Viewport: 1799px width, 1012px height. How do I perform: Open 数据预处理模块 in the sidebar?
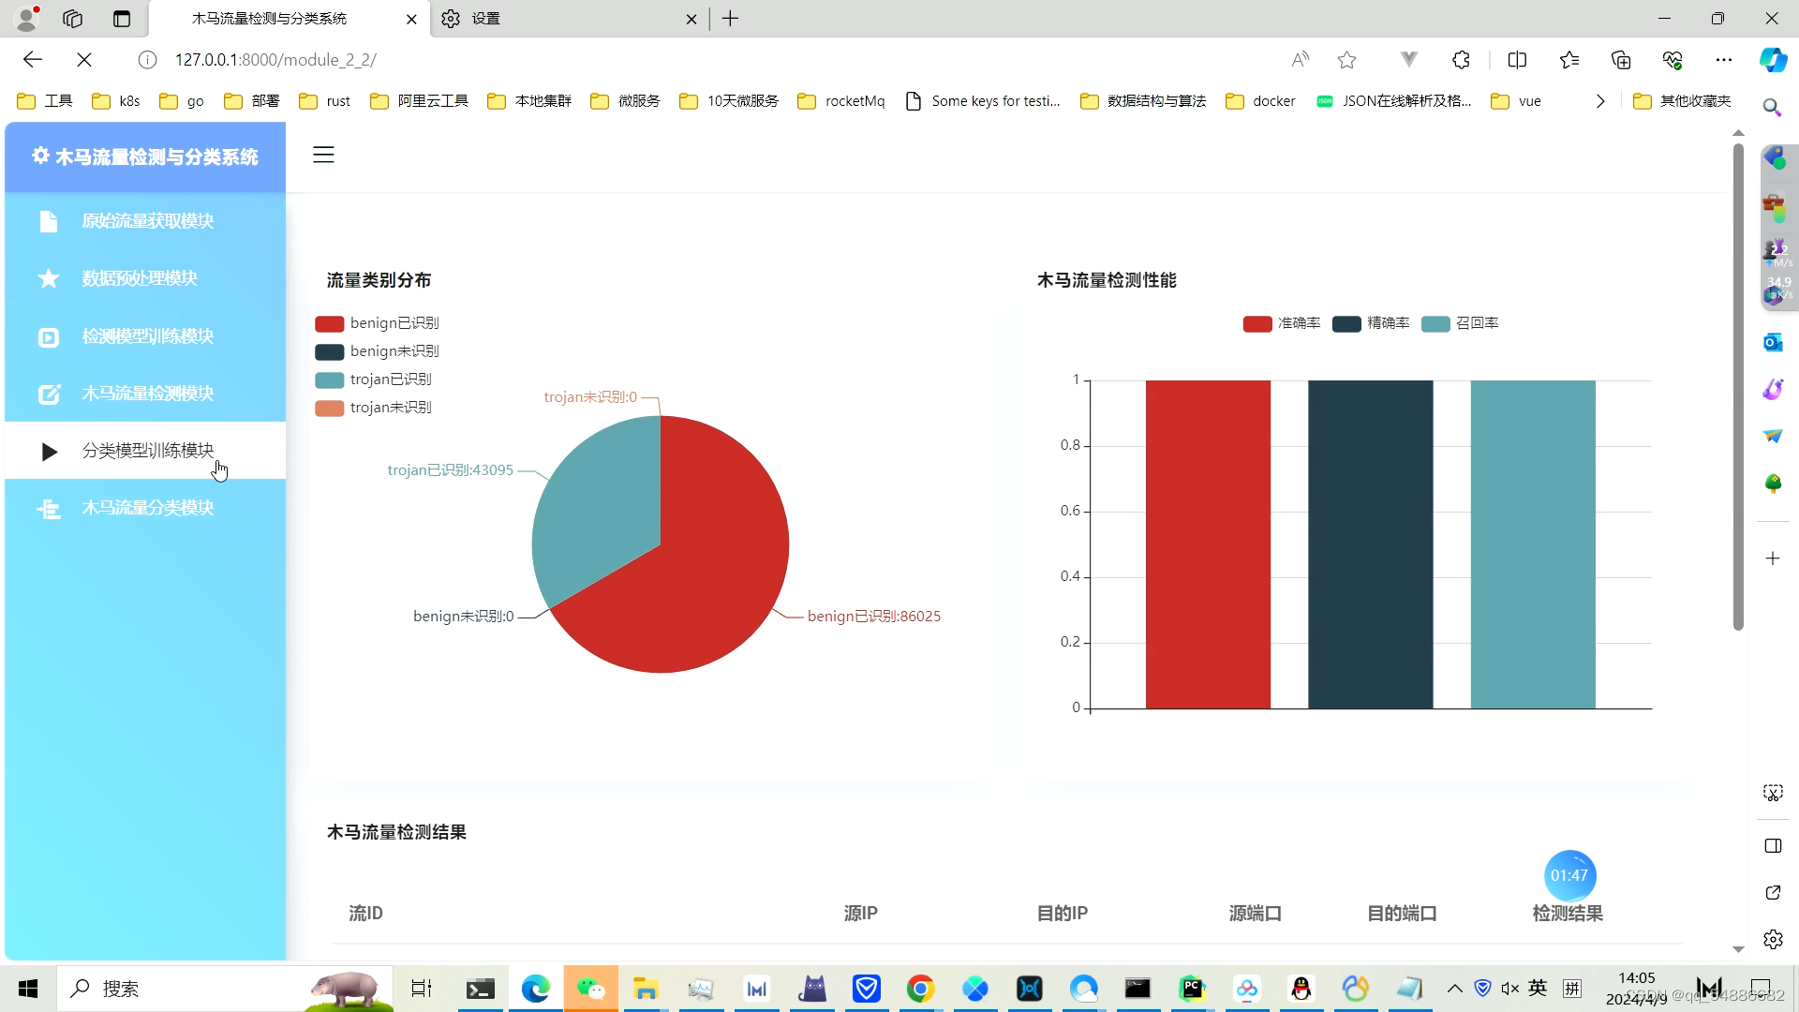[x=145, y=278]
